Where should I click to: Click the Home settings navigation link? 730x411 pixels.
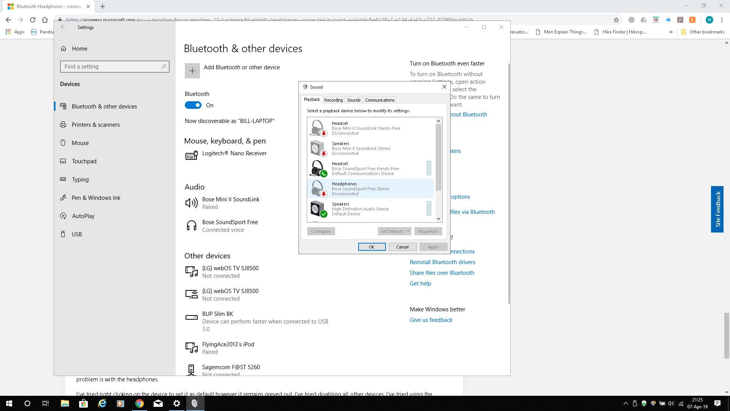[79, 48]
